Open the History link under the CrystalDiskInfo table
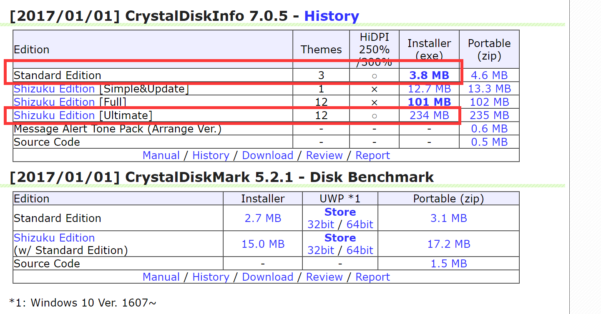 tap(211, 155)
